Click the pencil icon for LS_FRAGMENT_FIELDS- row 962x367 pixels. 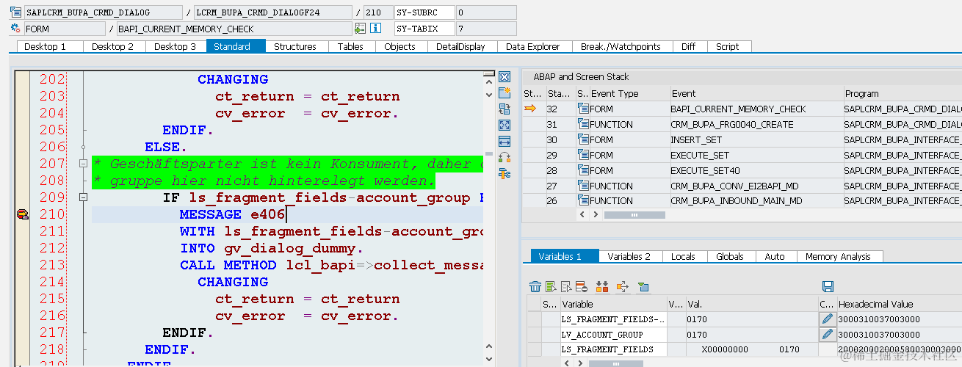click(x=827, y=319)
